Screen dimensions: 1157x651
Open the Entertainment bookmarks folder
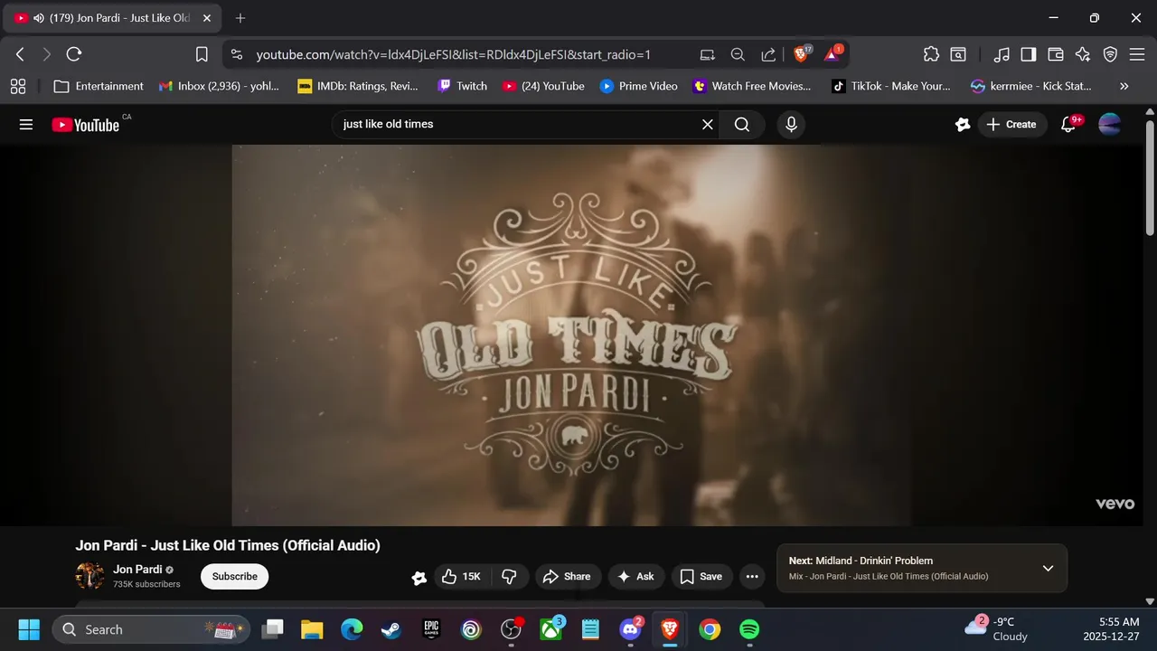(x=99, y=87)
